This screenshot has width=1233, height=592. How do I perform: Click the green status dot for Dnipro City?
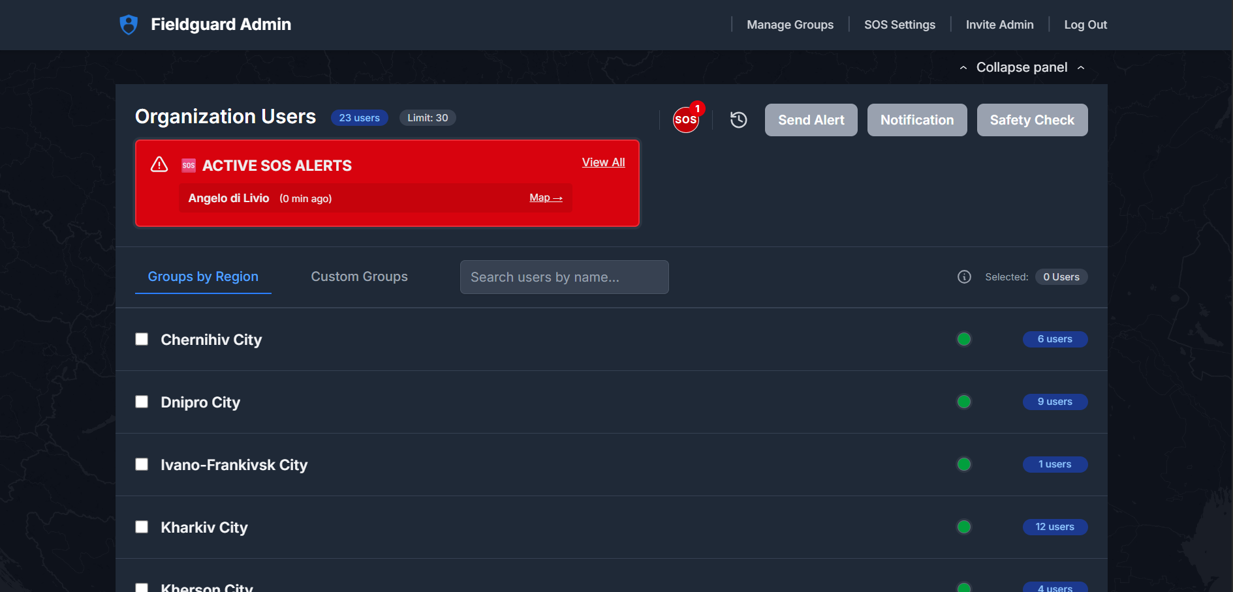click(x=964, y=402)
